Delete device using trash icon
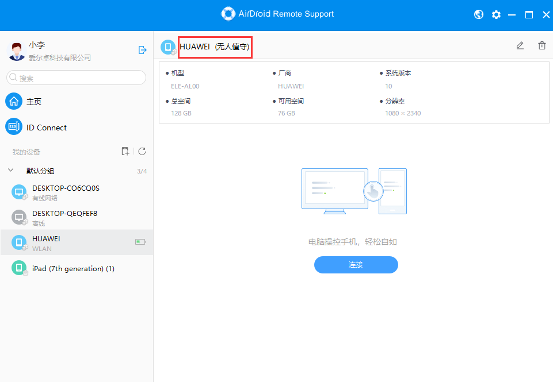 pos(542,46)
